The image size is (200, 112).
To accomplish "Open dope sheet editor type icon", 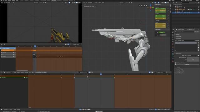I will coord(2,72).
